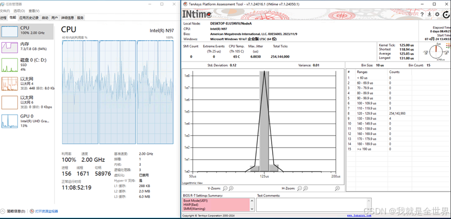Image resolution: width=451 pixels, height=219 pixels.
Task: Click uptime value 11:08:52:19
Action: [77, 188]
